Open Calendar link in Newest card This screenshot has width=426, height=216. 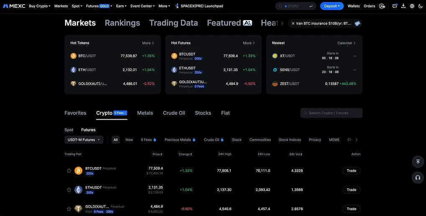[x=347, y=43]
